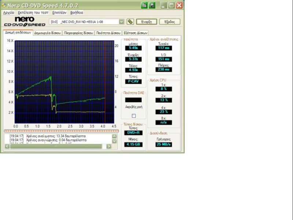Click the orange dotted progress bar

coord(62,131)
